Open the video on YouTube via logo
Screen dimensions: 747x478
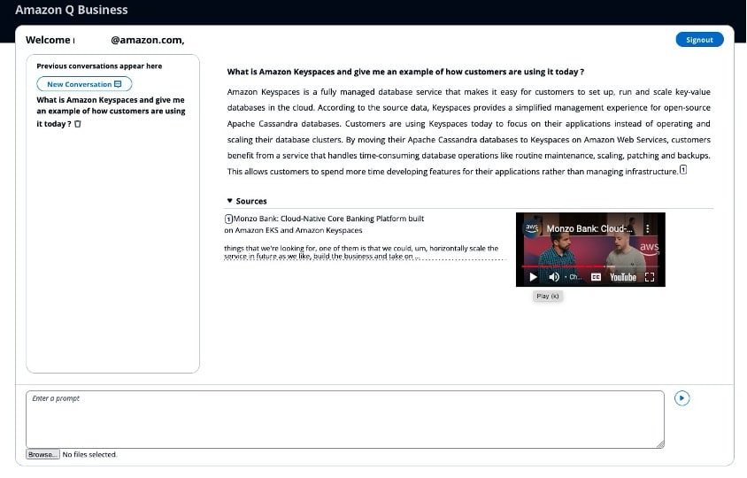[623, 277]
